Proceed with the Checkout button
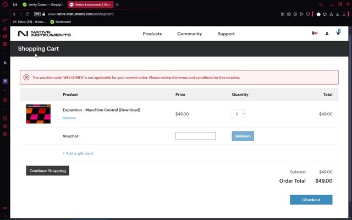This screenshot has height=220, width=352. coord(311,200)
